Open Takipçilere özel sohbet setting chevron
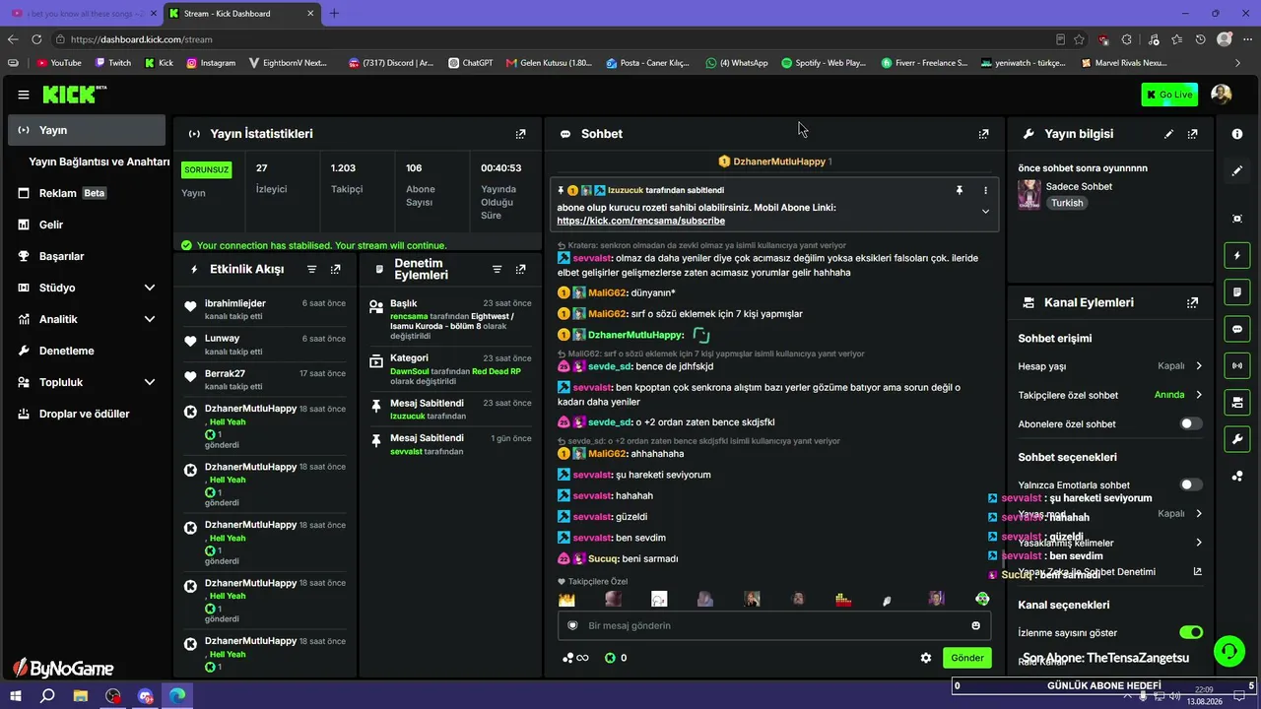Viewport: 1261px width, 709px height. (x=1199, y=395)
